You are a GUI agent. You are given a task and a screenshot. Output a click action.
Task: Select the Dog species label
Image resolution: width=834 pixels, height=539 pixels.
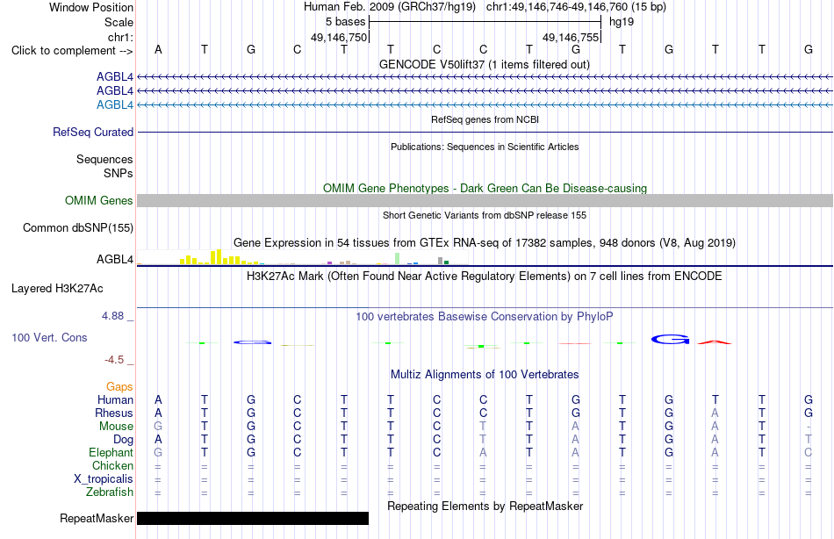click(124, 440)
